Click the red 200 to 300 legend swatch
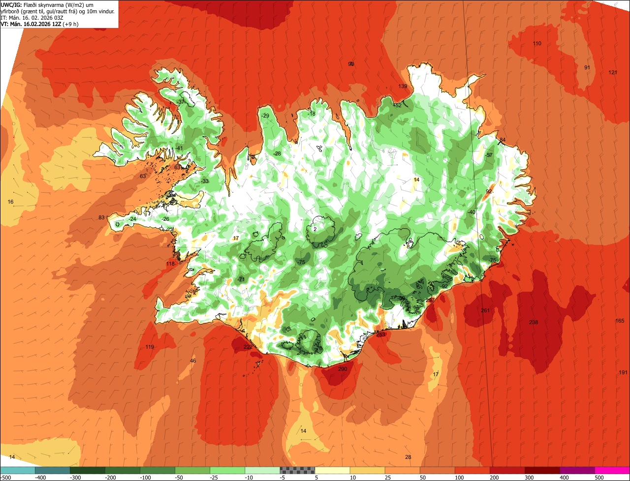The height and width of the screenshot is (481, 630). [507, 470]
